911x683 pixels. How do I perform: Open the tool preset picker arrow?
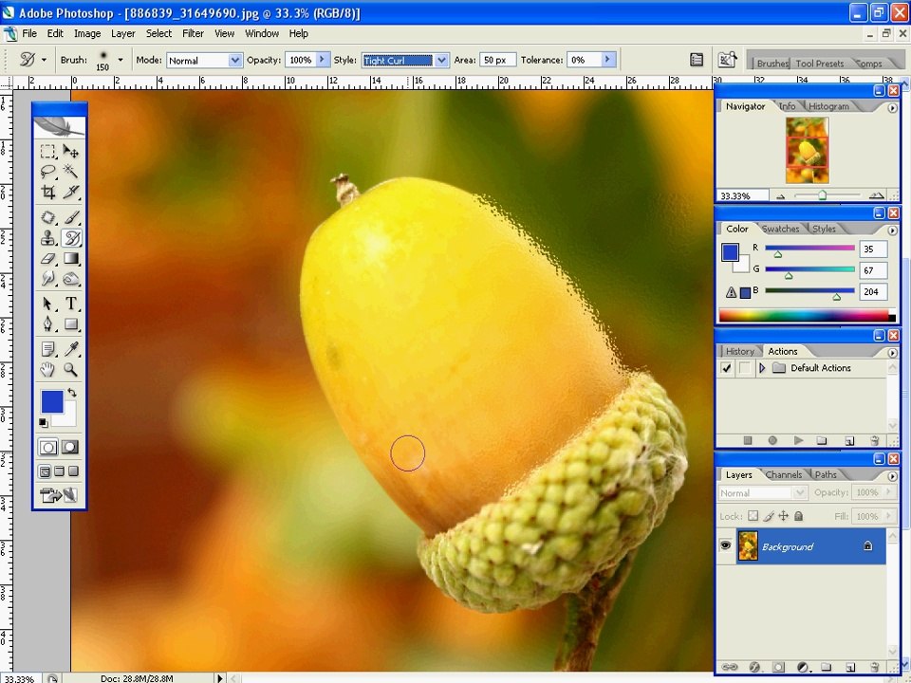coord(44,59)
